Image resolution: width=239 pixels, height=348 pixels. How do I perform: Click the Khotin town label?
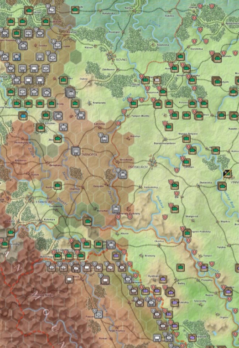coord(125,234)
